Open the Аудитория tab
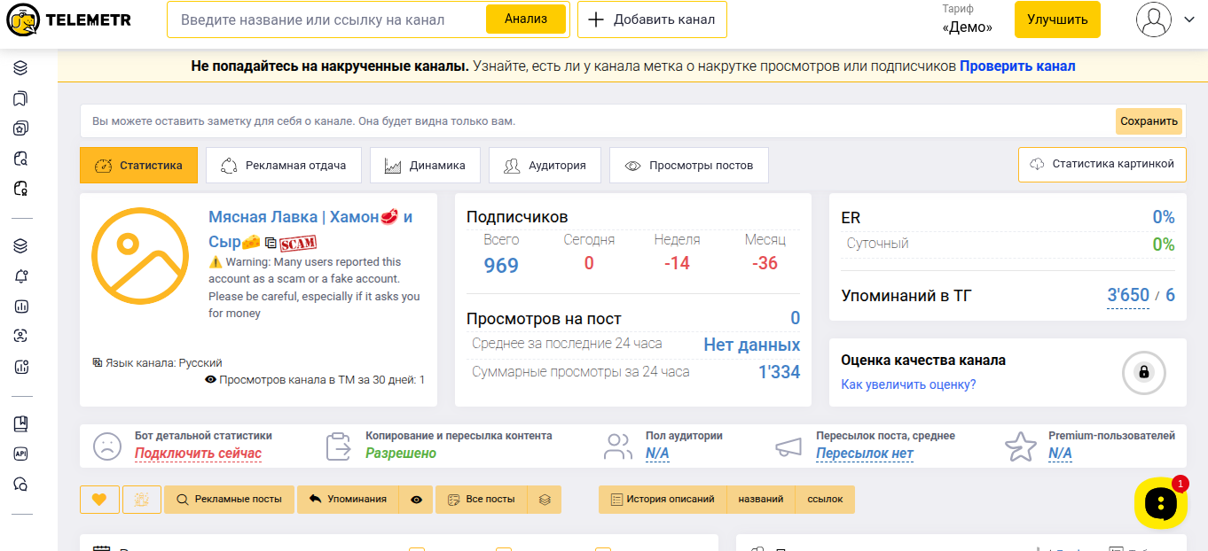This screenshot has width=1208, height=551. click(545, 166)
